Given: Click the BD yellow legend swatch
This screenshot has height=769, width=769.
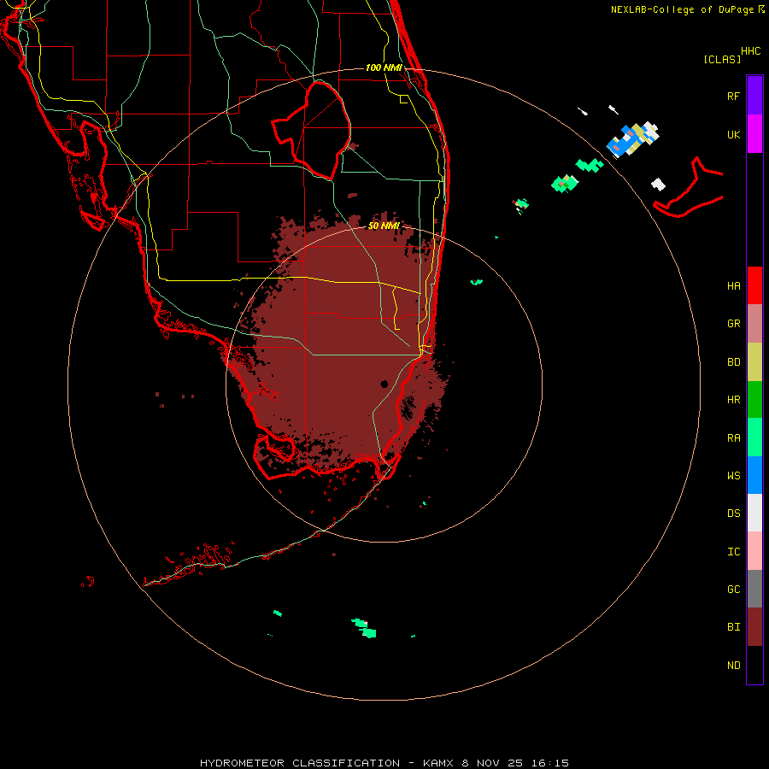Looking at the screenshot, I should [x=754, y=362].
